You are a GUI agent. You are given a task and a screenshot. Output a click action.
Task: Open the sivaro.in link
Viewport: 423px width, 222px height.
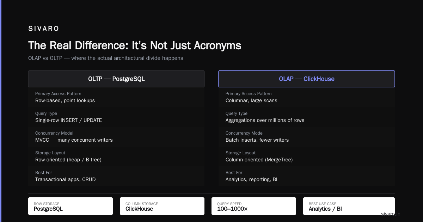(x=391, y=214)
